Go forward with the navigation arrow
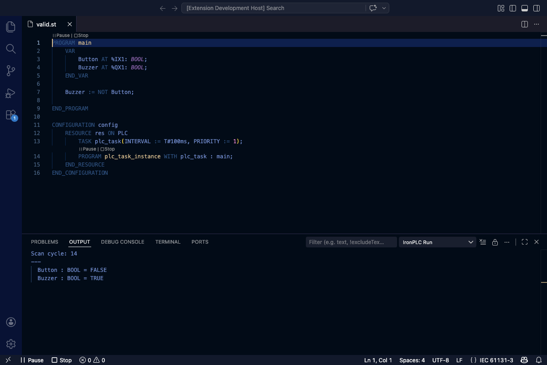Image resolution: width=547 pixels, height=365 pixels. (175, 8)
